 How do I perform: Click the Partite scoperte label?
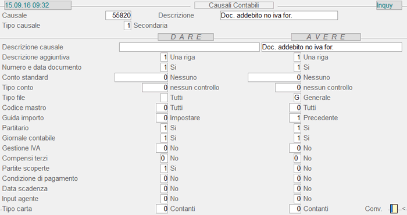tap(26, 169)
